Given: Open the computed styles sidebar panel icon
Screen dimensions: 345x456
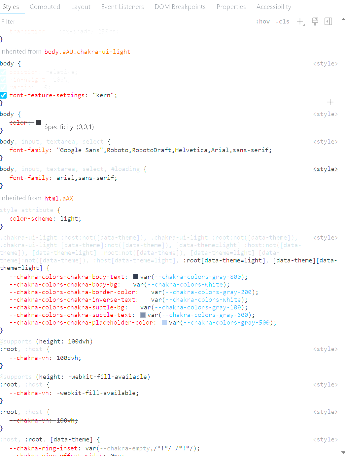Looking at the screenshot, I should pyautogui.click(x=328, y=21).
